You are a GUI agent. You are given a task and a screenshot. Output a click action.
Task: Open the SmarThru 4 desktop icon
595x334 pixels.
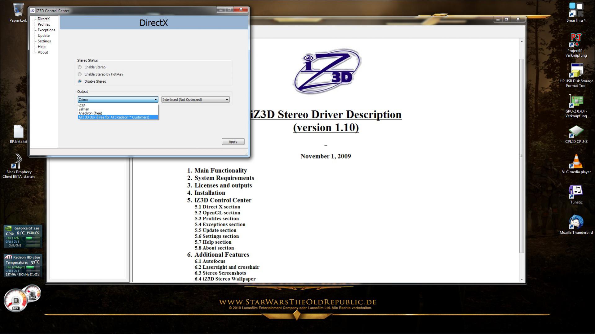(576, 13)
